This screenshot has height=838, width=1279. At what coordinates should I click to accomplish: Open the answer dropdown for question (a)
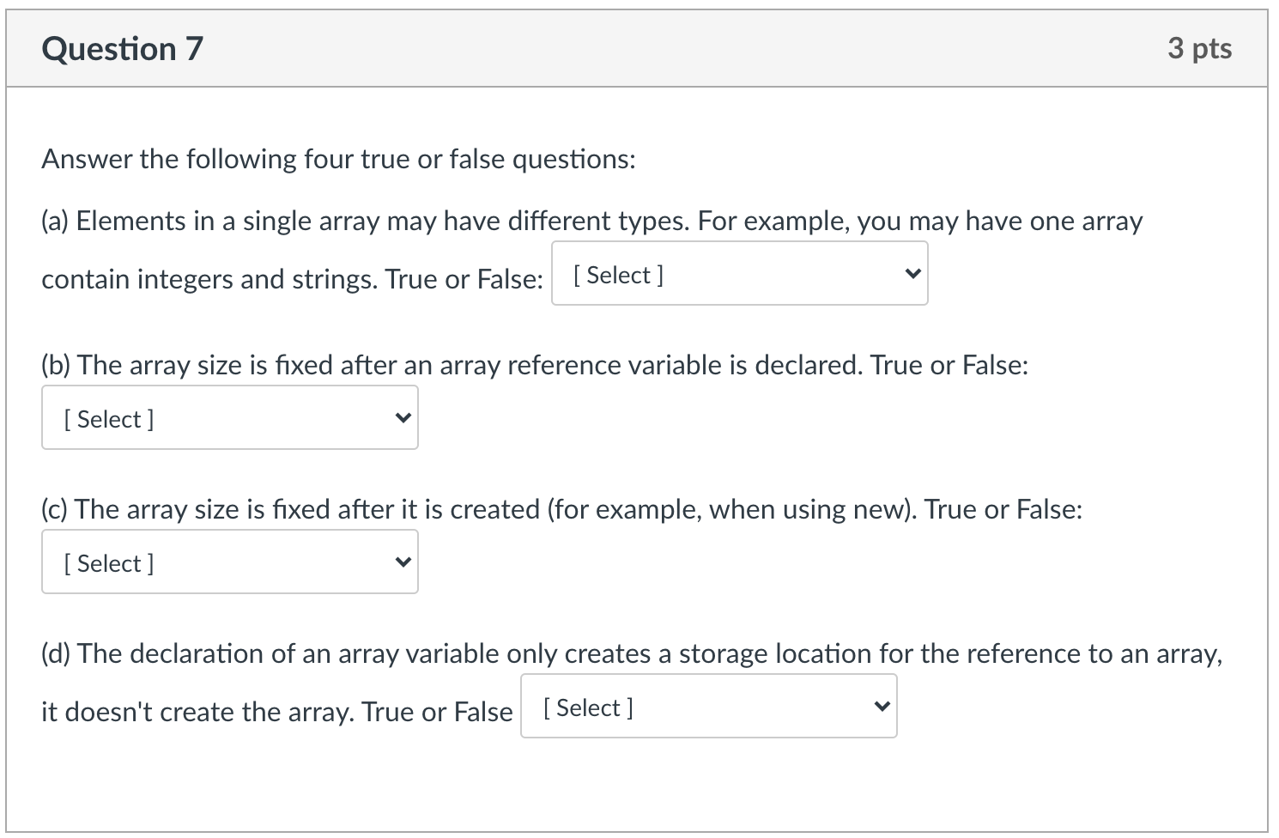[738, 273]
